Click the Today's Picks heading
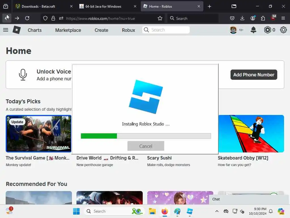This screenshot has width=290, height=218. click(23, 101)
